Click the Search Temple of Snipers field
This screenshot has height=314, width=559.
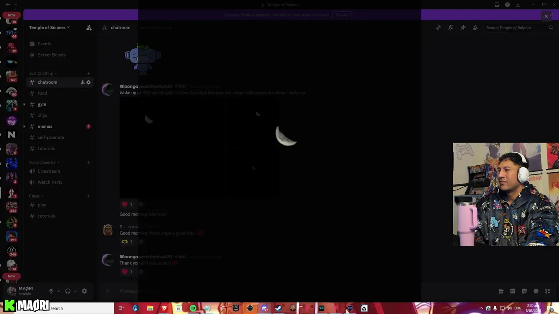coord(519,27)
